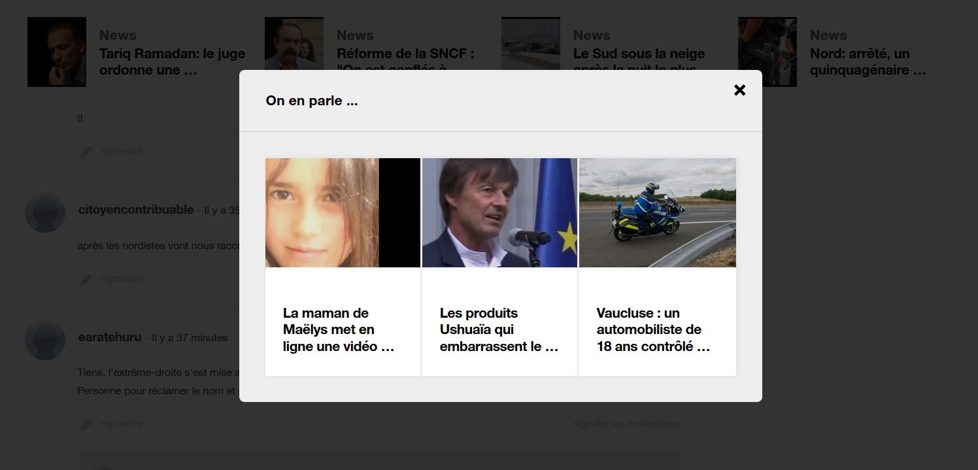Click 'News' label above Nord: arrêté
Image resolution: width=978 pixels, height=470 pixels.
click(x=828, y=35)
